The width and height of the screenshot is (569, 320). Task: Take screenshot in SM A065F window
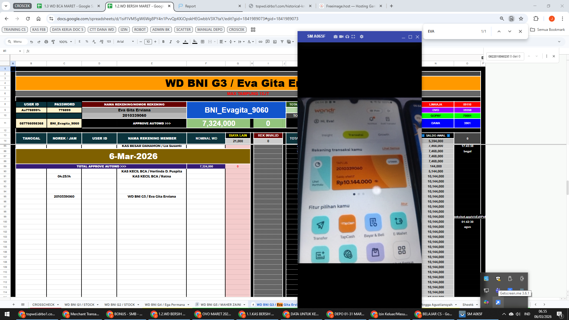coord(335,37)
